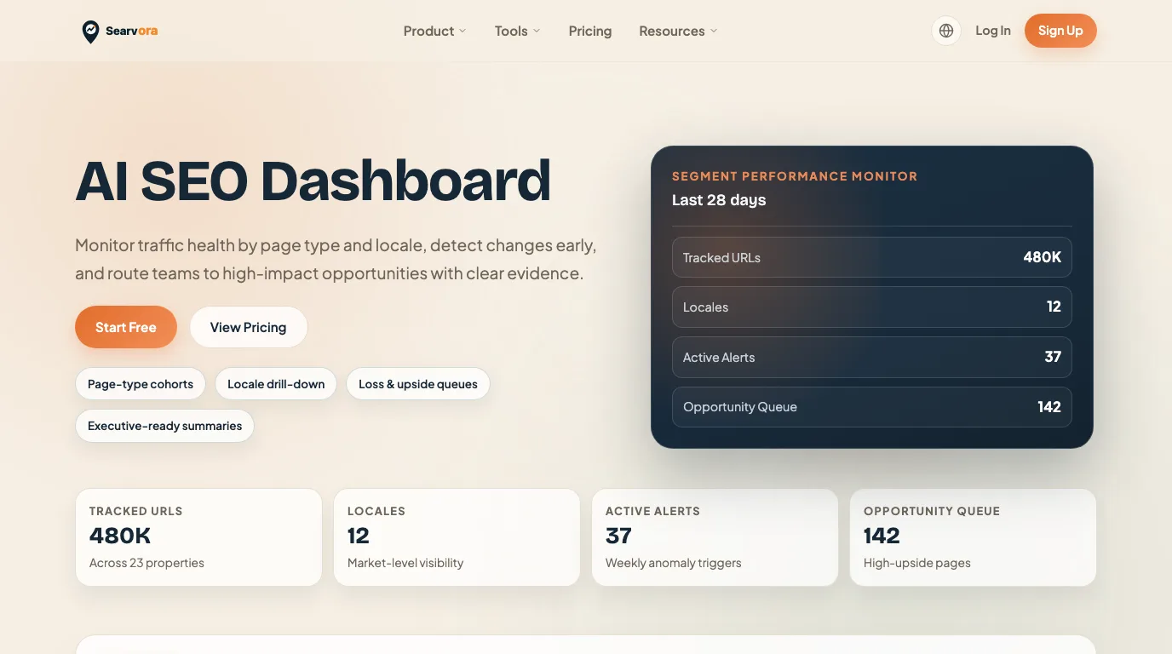
Task: Open the Resources navigation item
Action: click(678, 31)
